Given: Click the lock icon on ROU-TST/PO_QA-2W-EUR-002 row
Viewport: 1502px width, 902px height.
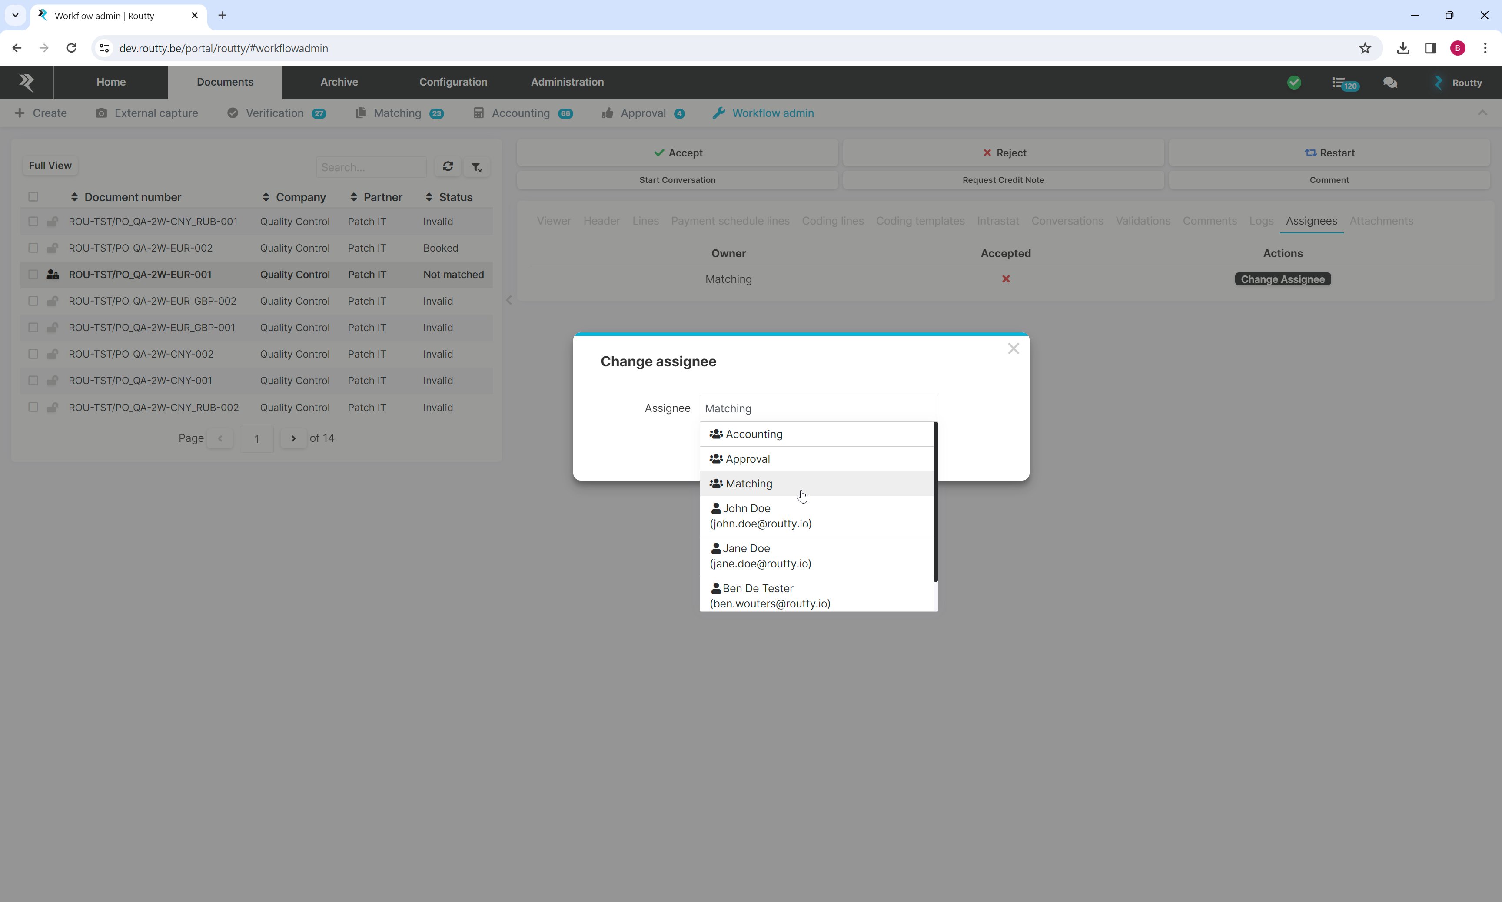Looking at the screenshot, I should [52, 248].
